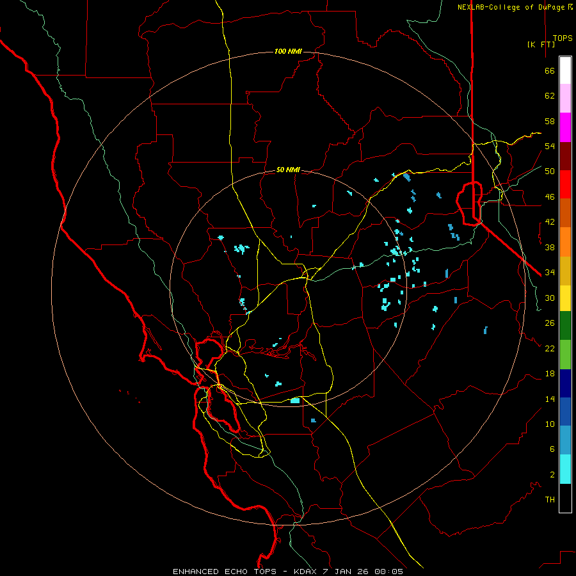Click the magenta swatch between 58 and 54
Viewport: 576px width, 576px height.
pos(565,127)
